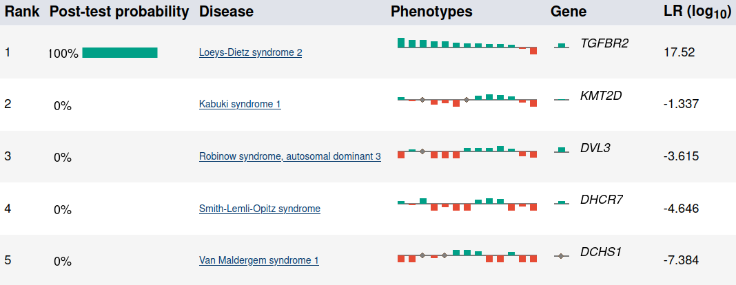Click the DCHS1 gene diamond marker icon

[562, 256]
